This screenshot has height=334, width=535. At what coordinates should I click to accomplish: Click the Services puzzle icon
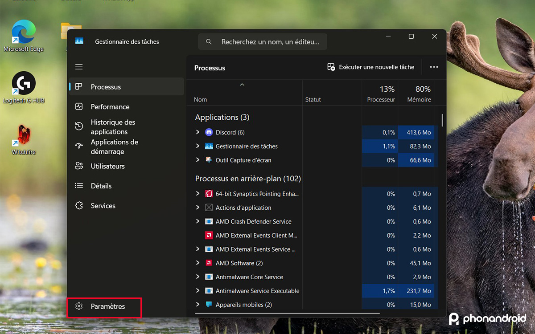point(79,206)
